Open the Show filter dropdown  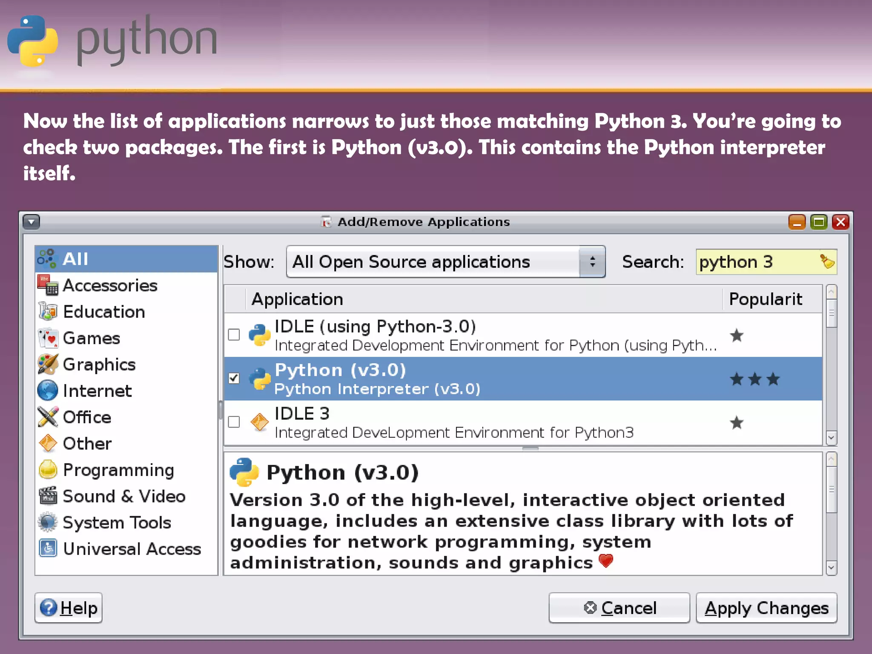(446, 261)
